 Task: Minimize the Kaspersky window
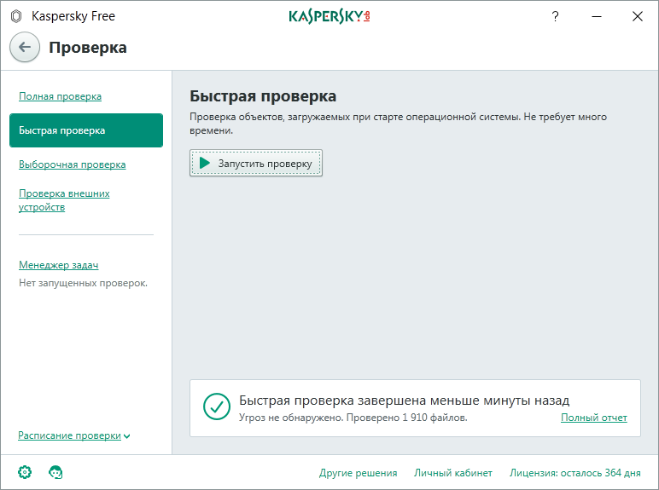pos(597,16)
